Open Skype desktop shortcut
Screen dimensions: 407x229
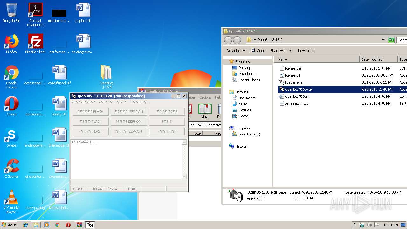point(11,137)
